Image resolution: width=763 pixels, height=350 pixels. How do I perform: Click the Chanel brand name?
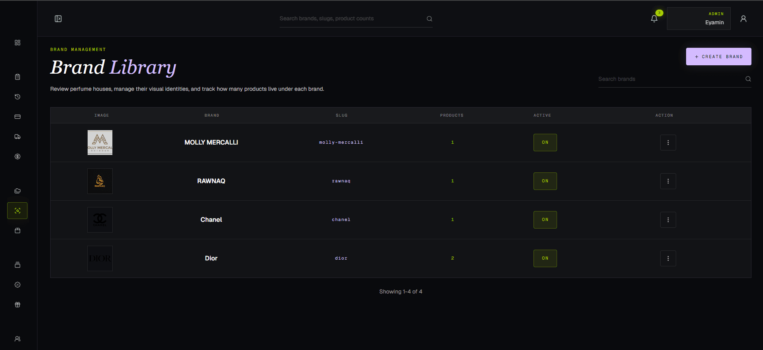click(211, 220)
